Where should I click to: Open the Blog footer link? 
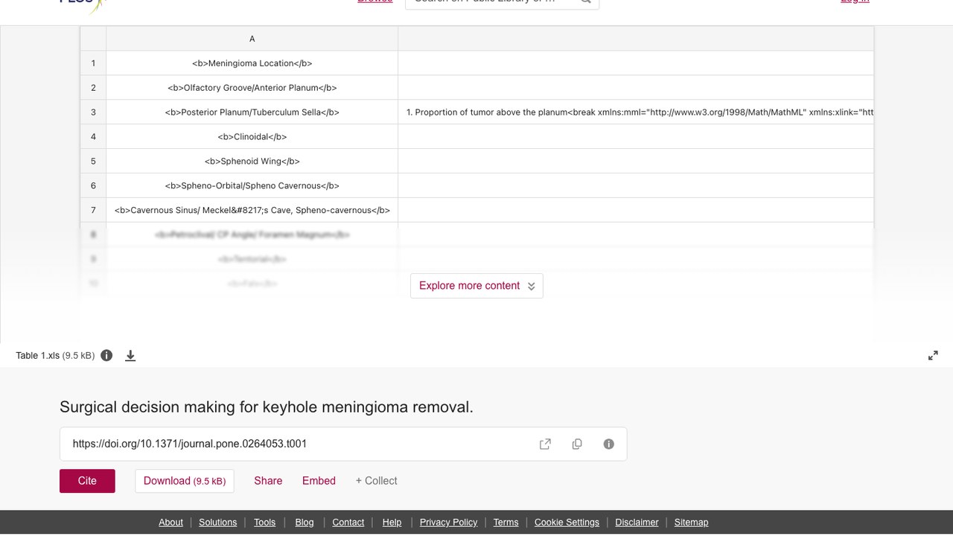click(305, 522)
